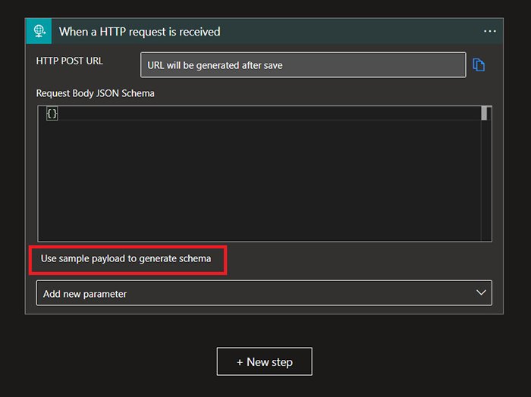Screen dimensions: 531x397
Task: Click the Request Body JSON Schema label
Action: 96,93
